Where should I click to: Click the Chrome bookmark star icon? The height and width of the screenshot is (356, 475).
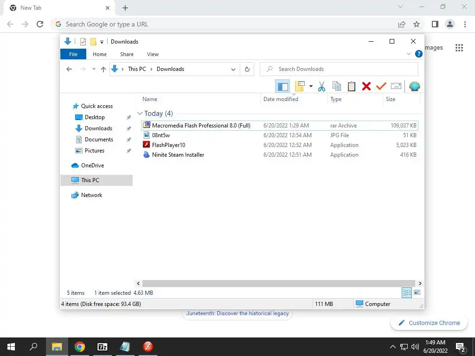coord(417,24)
